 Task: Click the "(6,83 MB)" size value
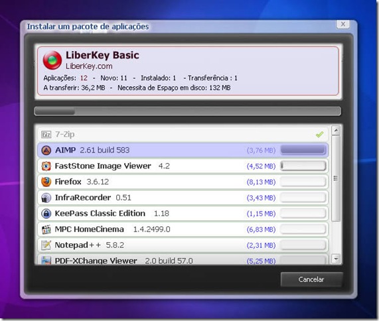[261, 229]
